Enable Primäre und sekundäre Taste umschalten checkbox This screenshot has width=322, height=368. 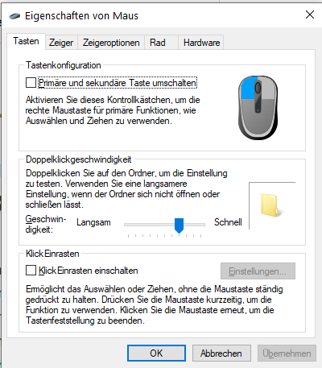point(31,83)
